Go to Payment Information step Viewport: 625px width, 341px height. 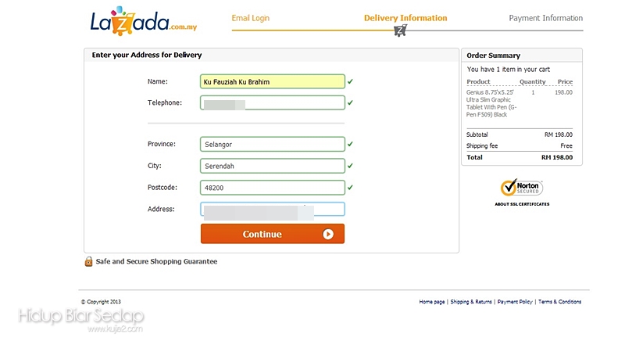pyautogui.click(x=545, y=18)
